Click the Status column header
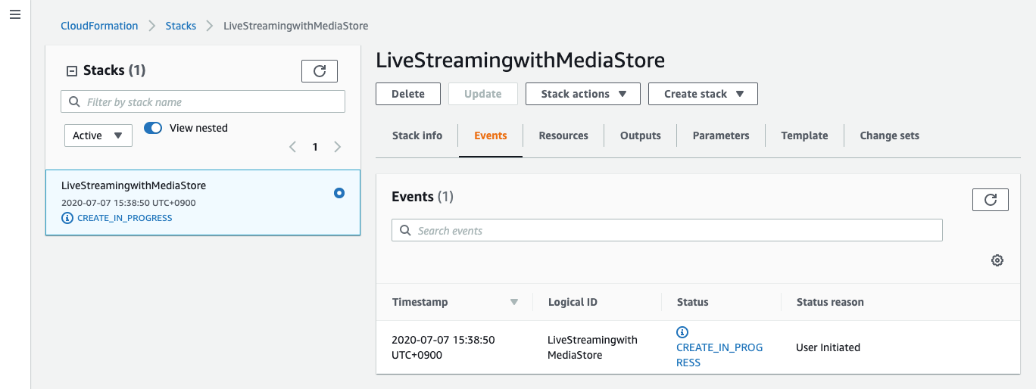This screenshot has height=389, width=1036. 692,302
